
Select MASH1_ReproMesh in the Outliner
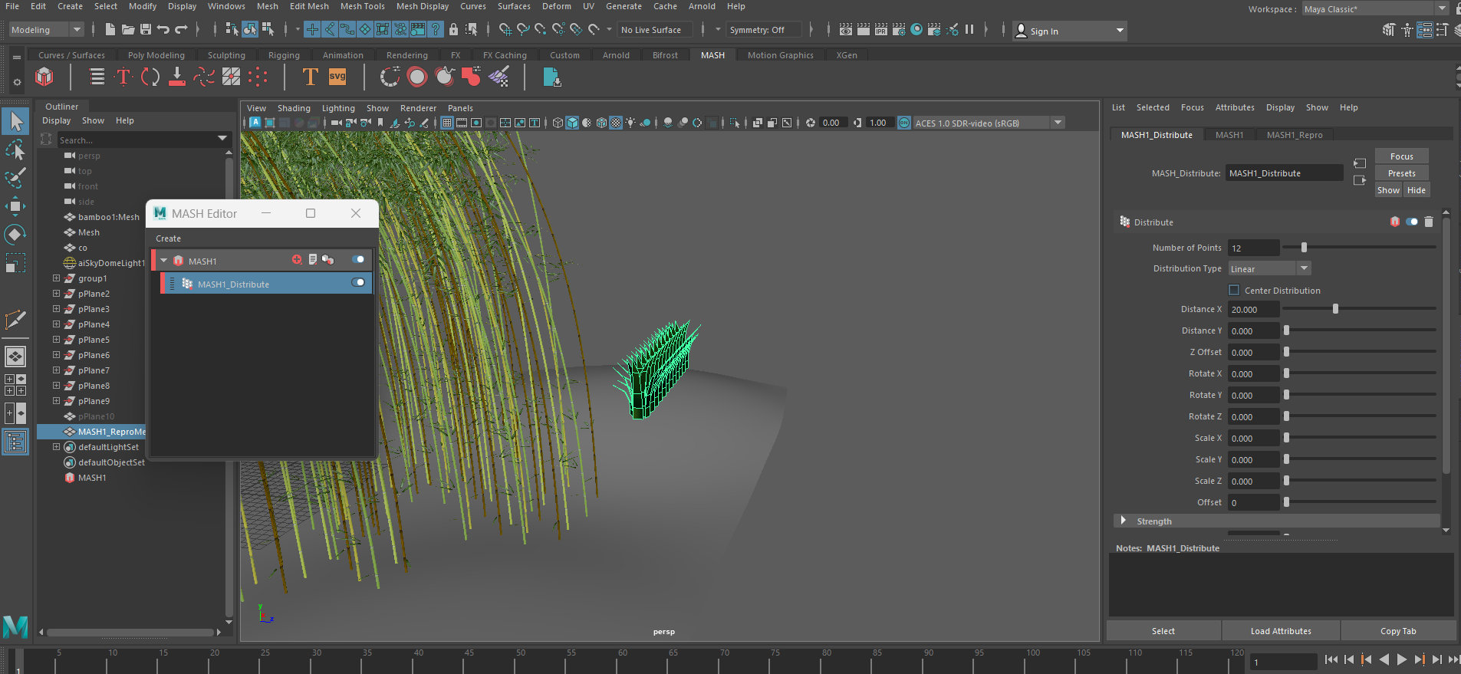(111, 432)
